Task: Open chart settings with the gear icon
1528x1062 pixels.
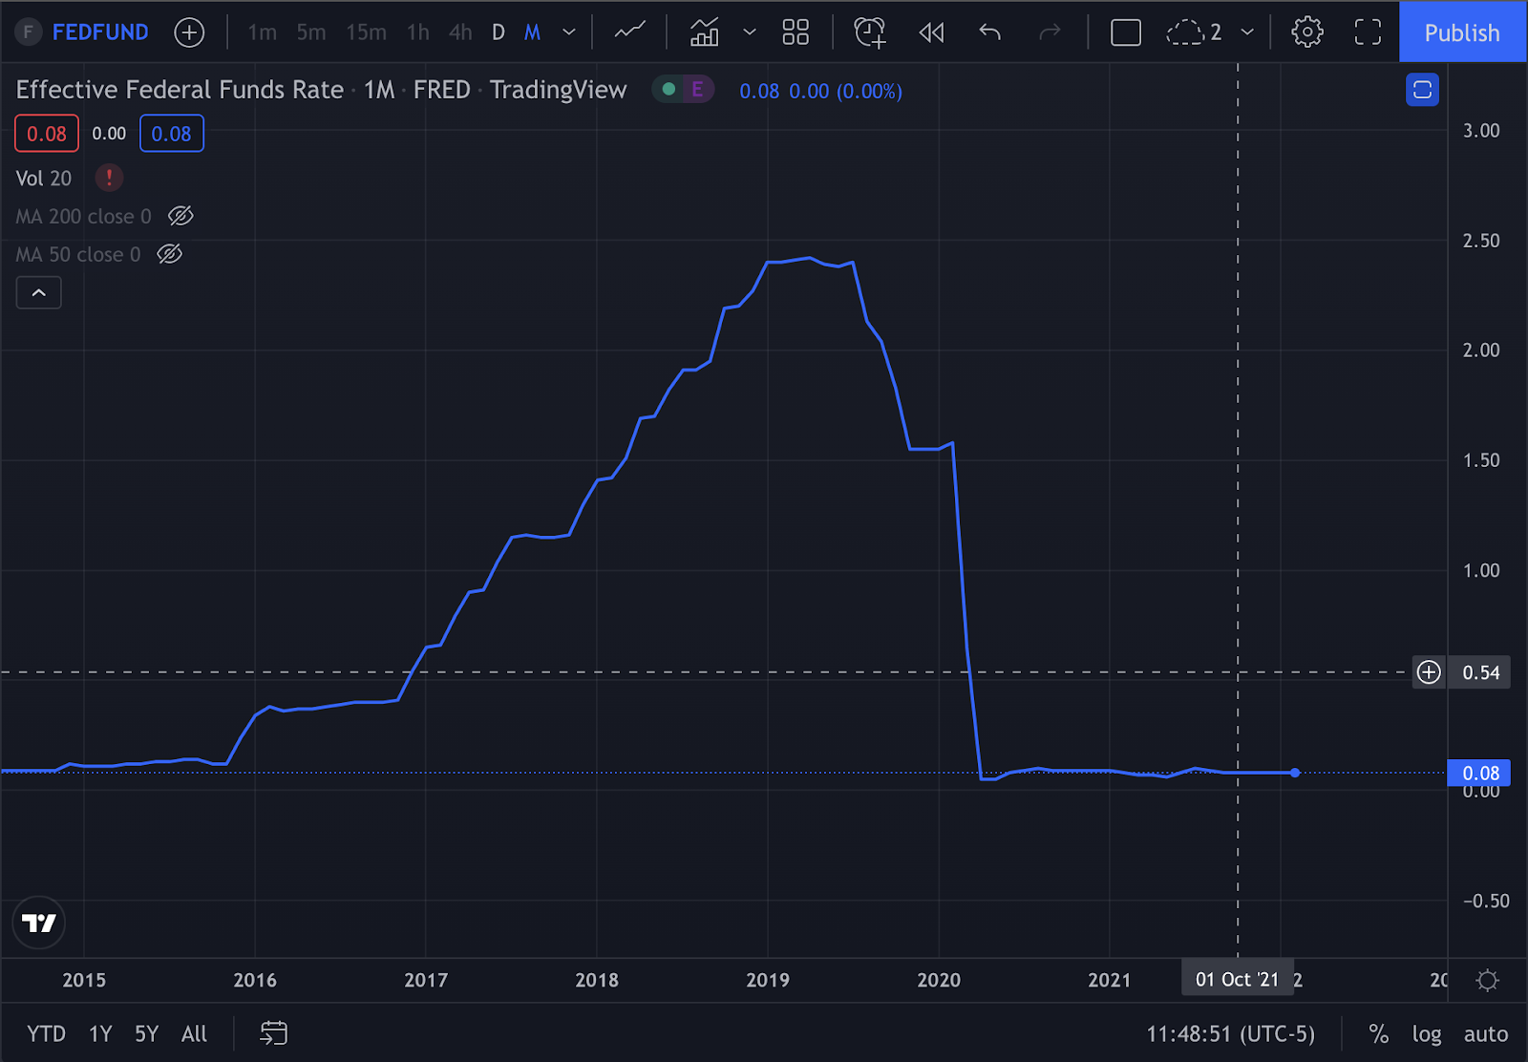Action: 1307,32
